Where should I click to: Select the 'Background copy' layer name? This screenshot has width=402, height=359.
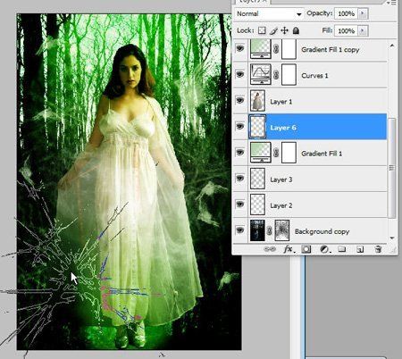click(x=322, y=231)
